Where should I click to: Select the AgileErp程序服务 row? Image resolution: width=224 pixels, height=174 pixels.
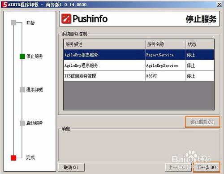[x=139, y=65]
